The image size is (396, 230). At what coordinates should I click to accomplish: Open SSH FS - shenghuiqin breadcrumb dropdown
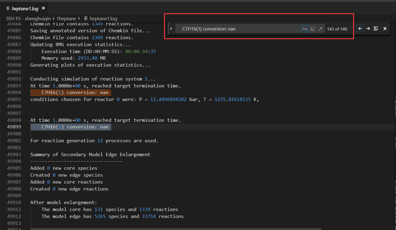(29, 18)
